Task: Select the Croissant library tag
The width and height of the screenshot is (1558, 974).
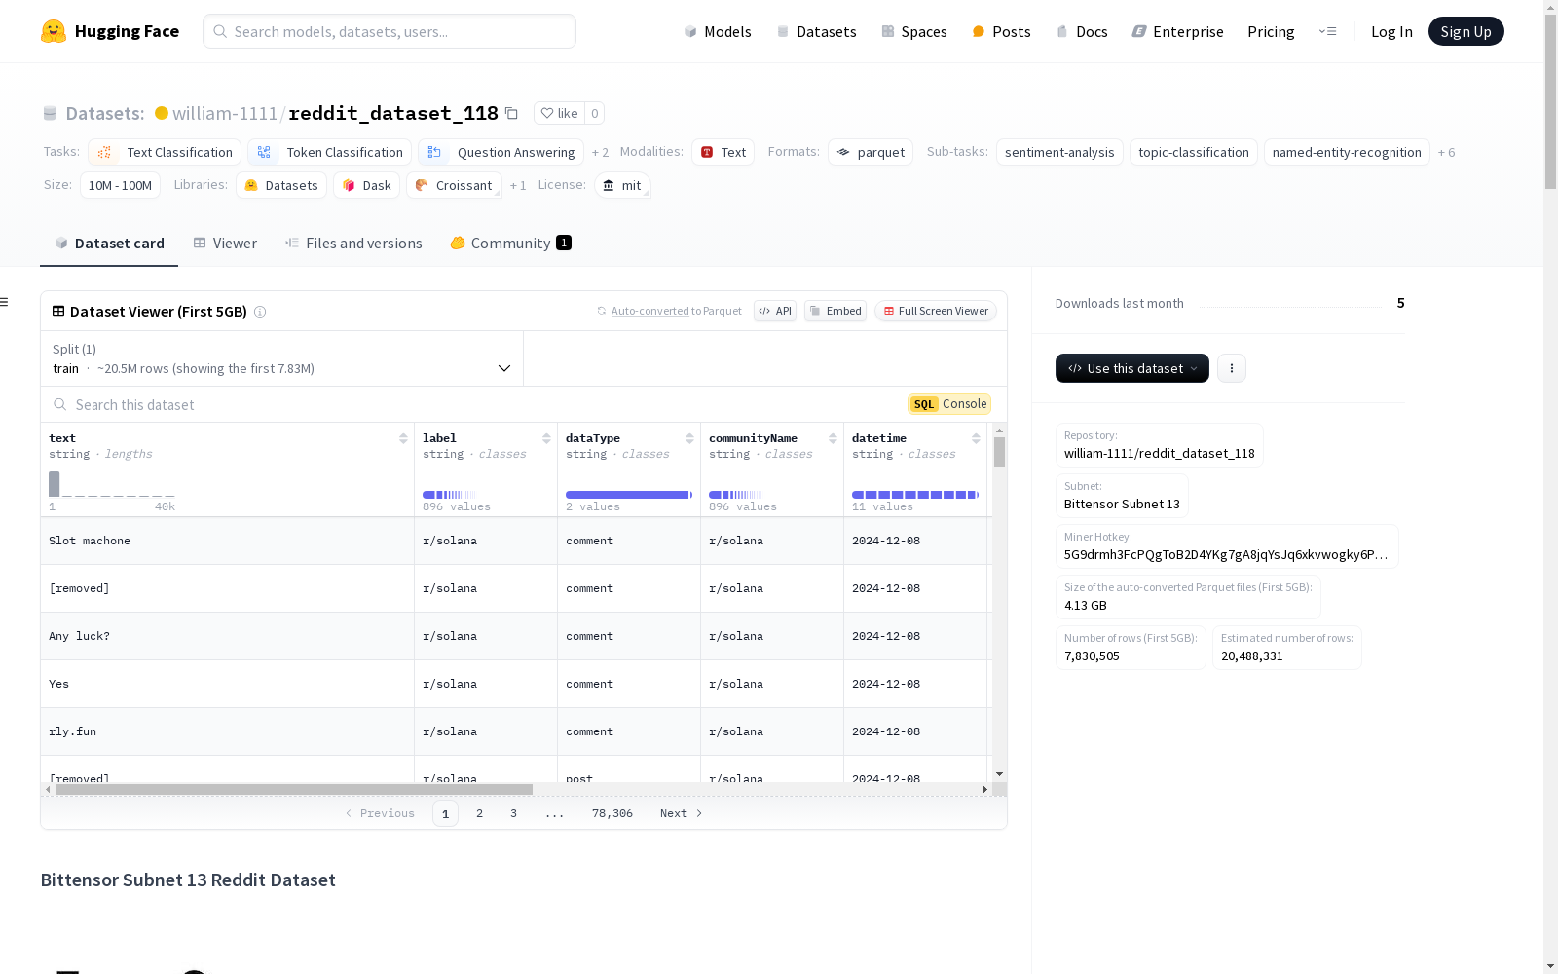Action: [454, 185]
